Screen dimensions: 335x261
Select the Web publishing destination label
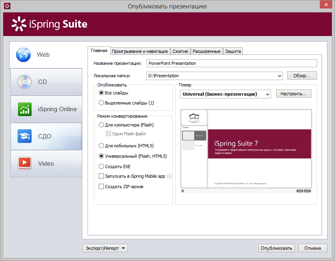(x=43, y=55)
